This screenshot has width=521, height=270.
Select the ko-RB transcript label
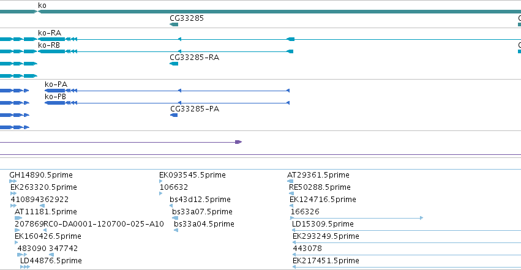point(49,45)
